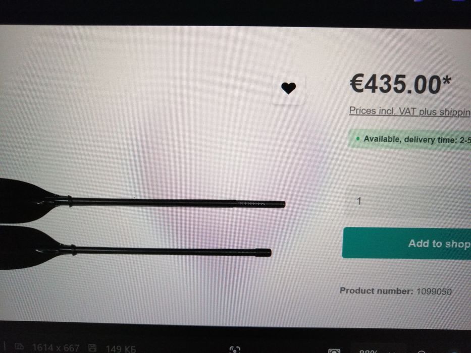Screen dimensions: 471x353
Task: Click the visual search scan icon
Action: (x=235, y=349)
